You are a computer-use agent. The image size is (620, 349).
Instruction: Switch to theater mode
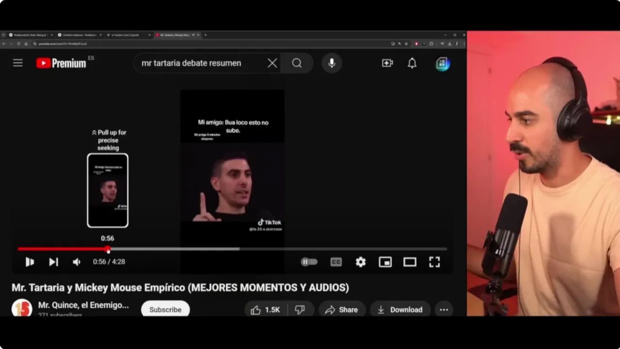410,262
